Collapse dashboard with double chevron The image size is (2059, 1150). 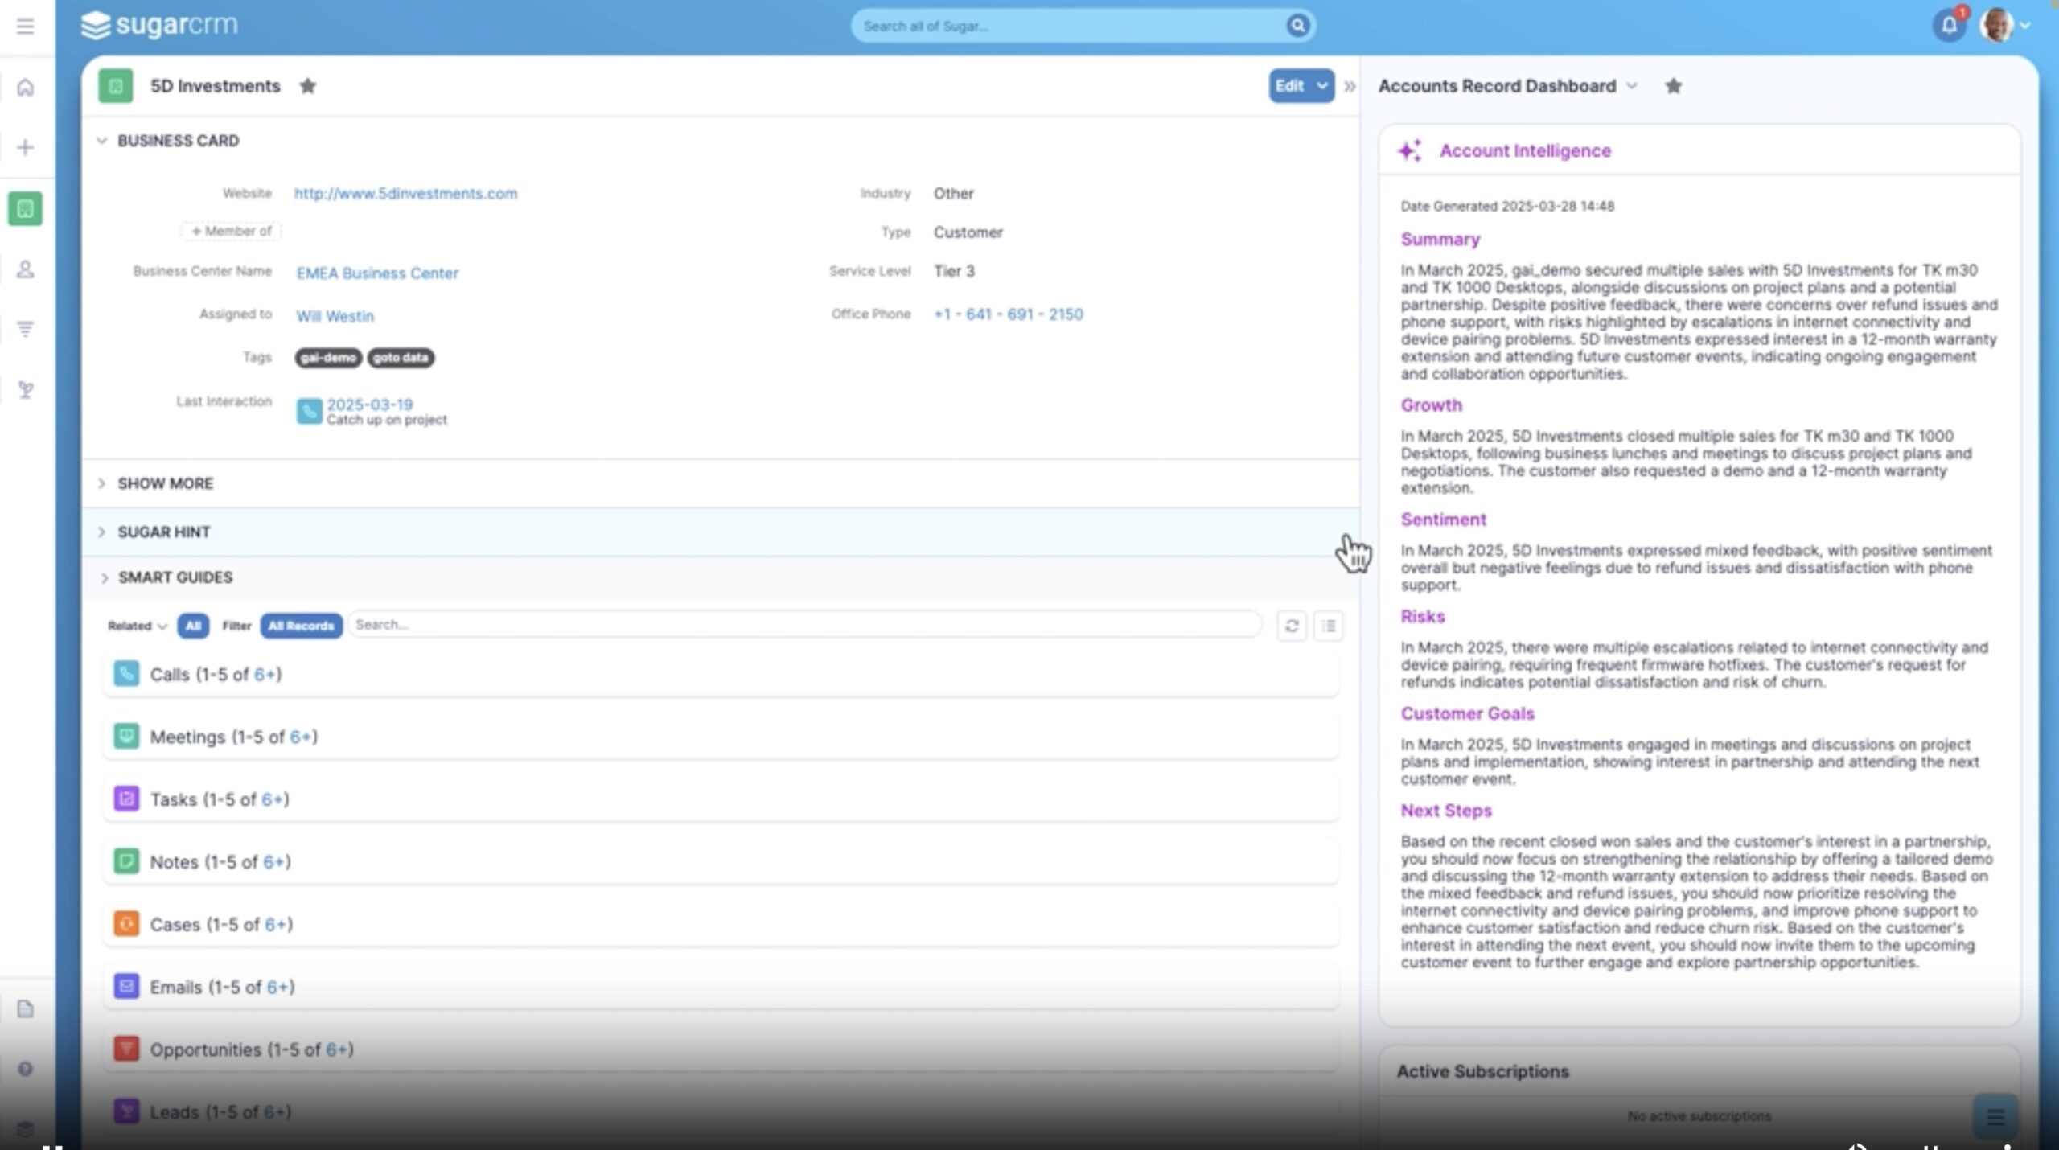1350,86
